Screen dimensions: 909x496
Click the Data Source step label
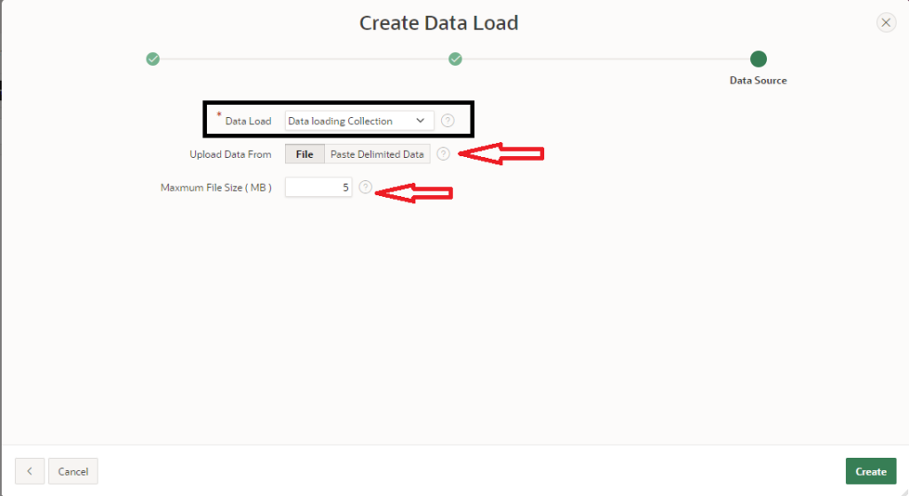(x=758, y=81)
